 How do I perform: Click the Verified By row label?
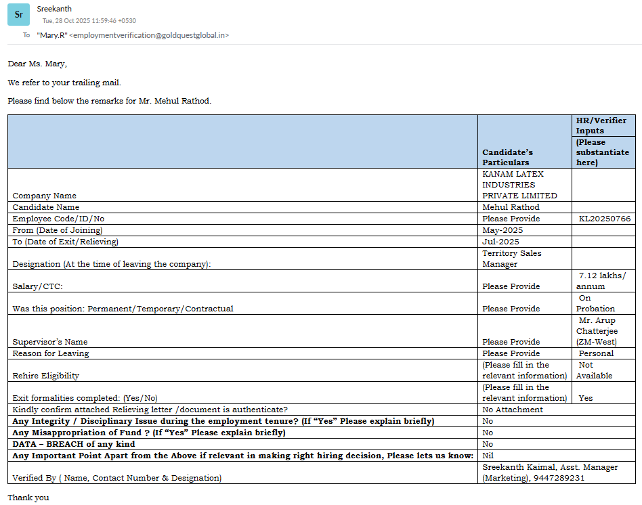click(x=116, y=477)
